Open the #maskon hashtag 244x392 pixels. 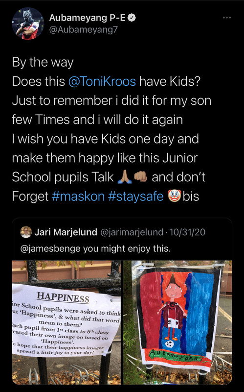pyautogui.click(x=78, y=196)
